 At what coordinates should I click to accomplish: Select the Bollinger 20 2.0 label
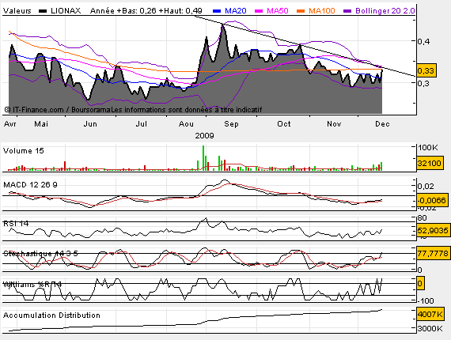pyautogui.click(x=385, y=11)
